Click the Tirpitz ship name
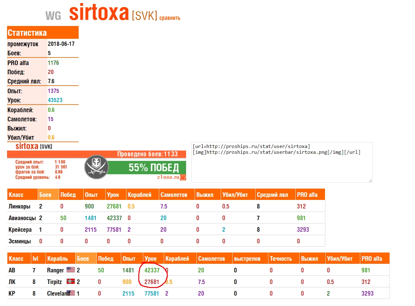 pyautogui.click(x=54, y=282)
